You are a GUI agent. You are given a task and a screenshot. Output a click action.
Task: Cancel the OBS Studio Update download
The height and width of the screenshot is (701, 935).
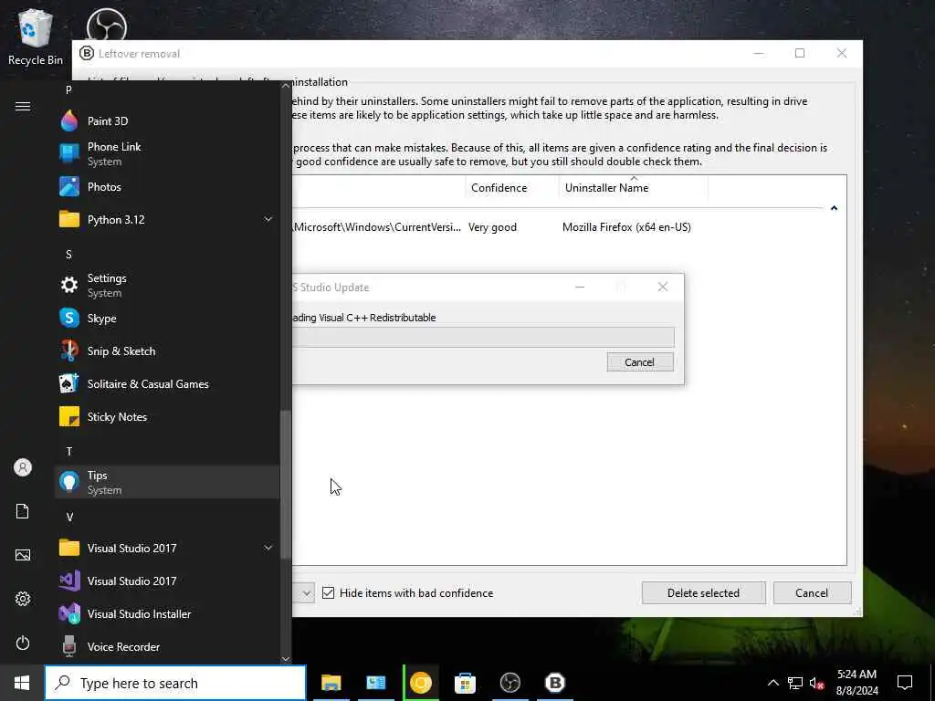click(x=640, y=361)
